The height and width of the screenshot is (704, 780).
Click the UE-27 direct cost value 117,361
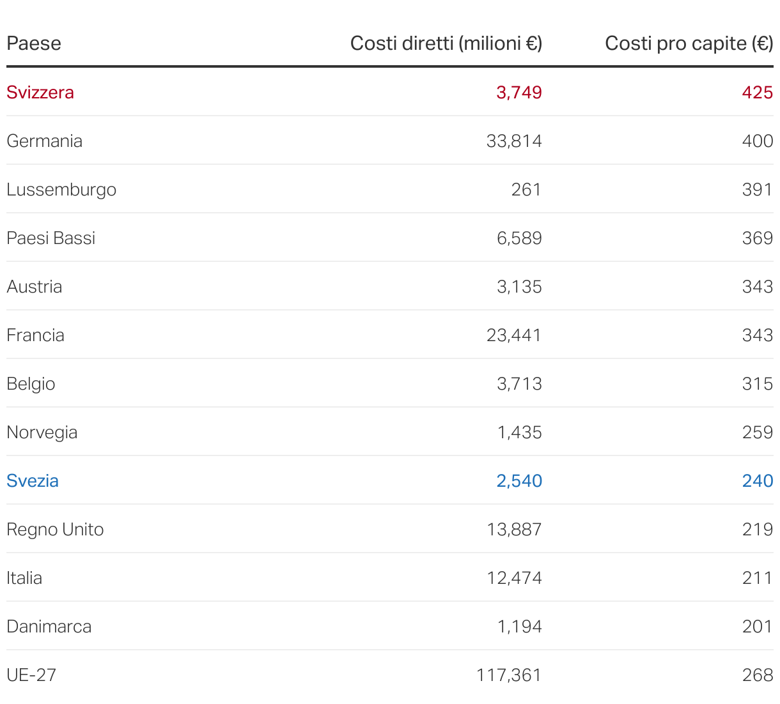(x=509, y=675)
